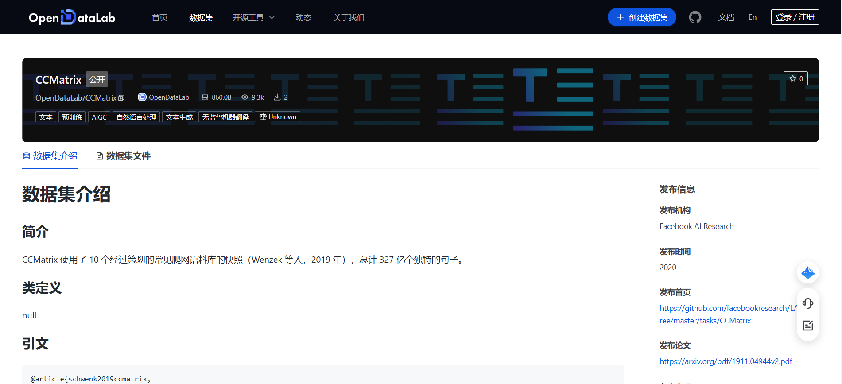Click 登录 / 注册 button

(x=795, y=17)
